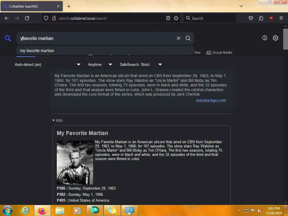The width and height of the screenshot is (288, 216).
Task: Click the muted volume tray icon
Action: click(260, 211)
